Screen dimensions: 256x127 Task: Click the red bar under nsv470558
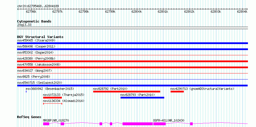(132, 67)
